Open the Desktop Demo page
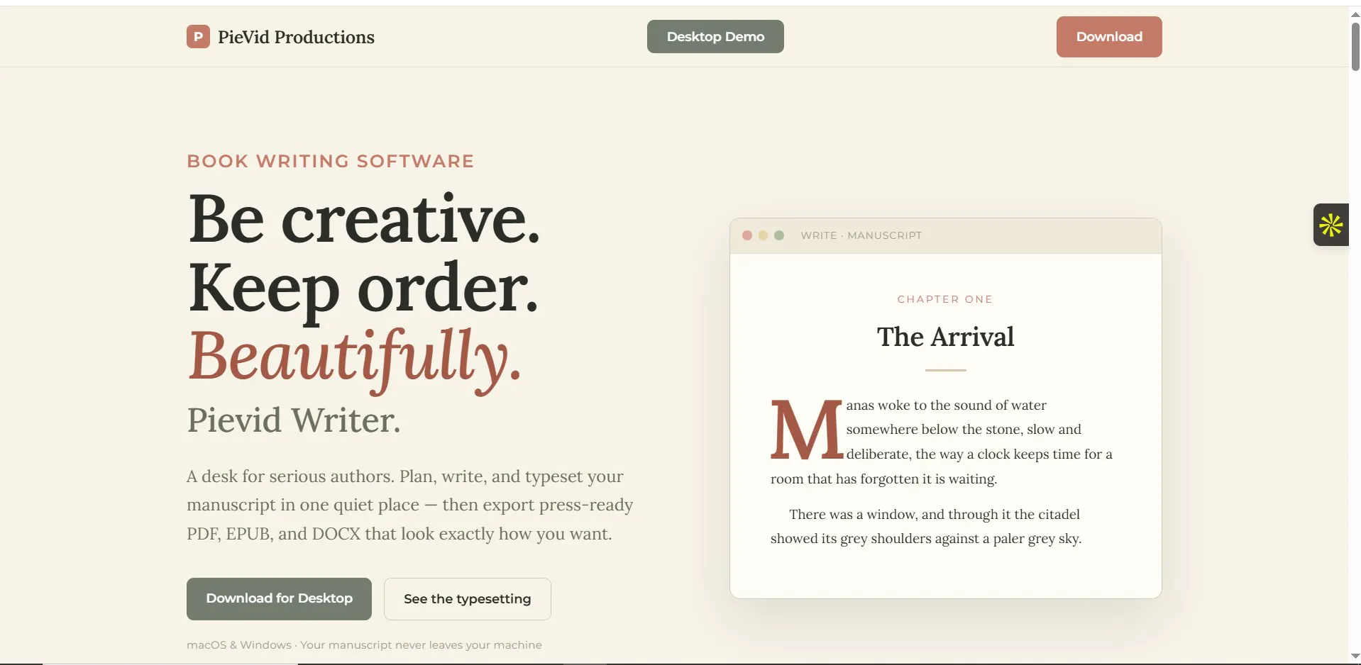The image size is (1361, 665). pyautogui.click(x=715, y=36)
